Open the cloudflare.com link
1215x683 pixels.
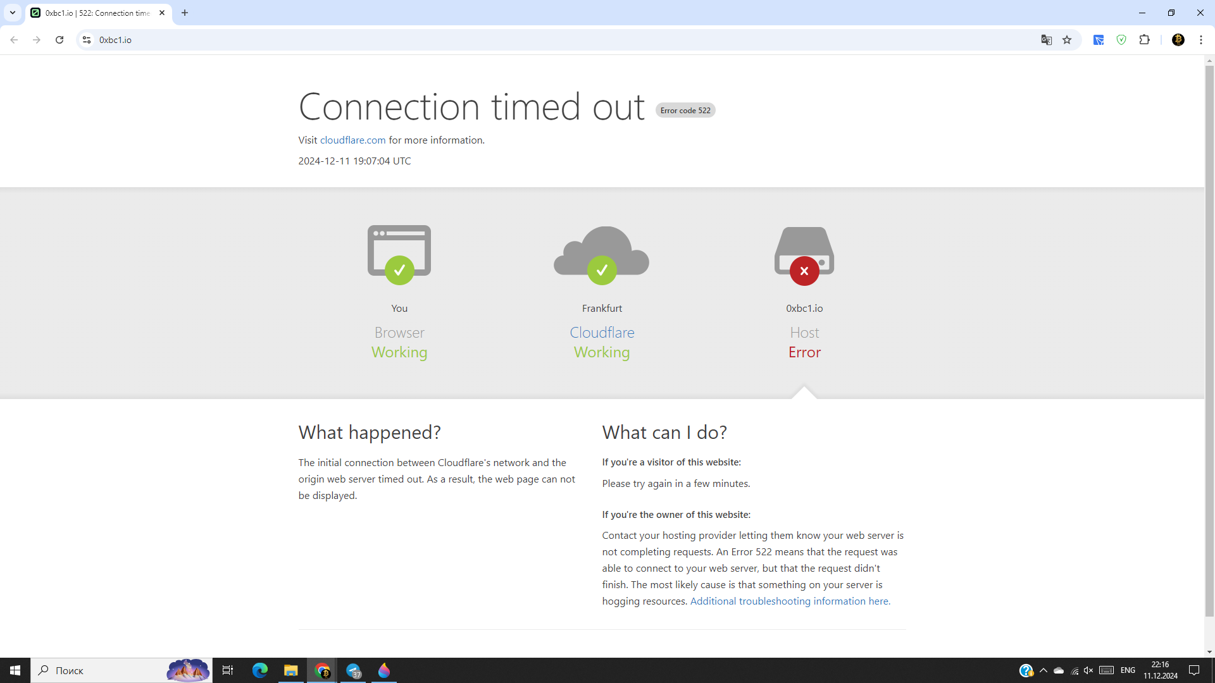pyautogui.click(x=352, y=140)
